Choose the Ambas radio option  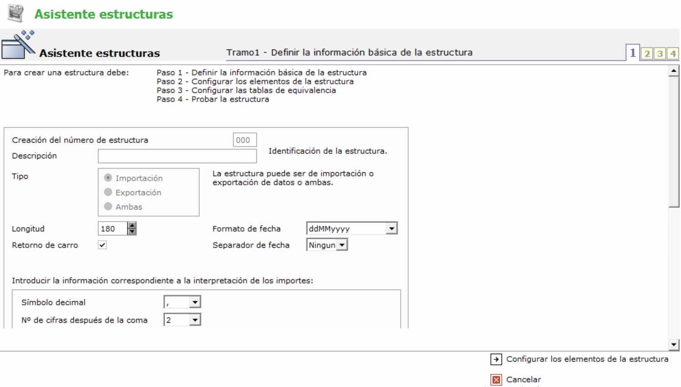pos(108,206)
